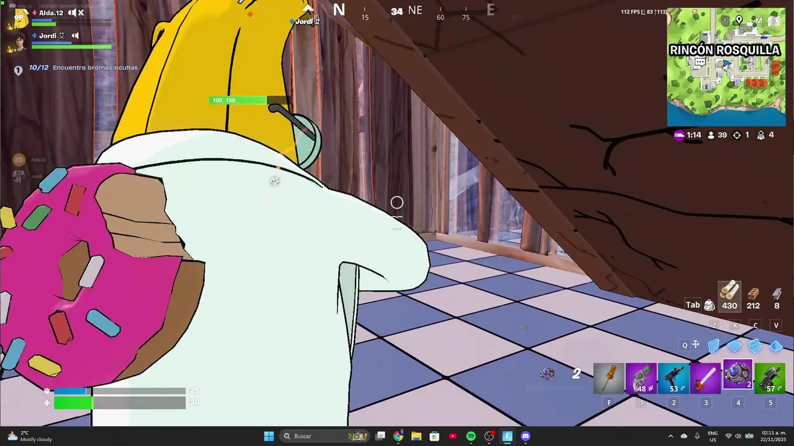
Task: Click the muted speaker icon beside Alda.12
Action: coord(76,12)
